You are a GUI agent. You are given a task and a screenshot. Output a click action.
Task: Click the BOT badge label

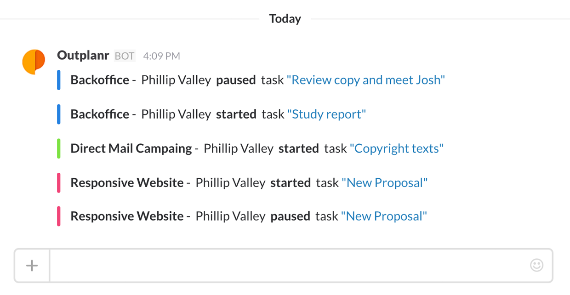(x=125, y=56)
